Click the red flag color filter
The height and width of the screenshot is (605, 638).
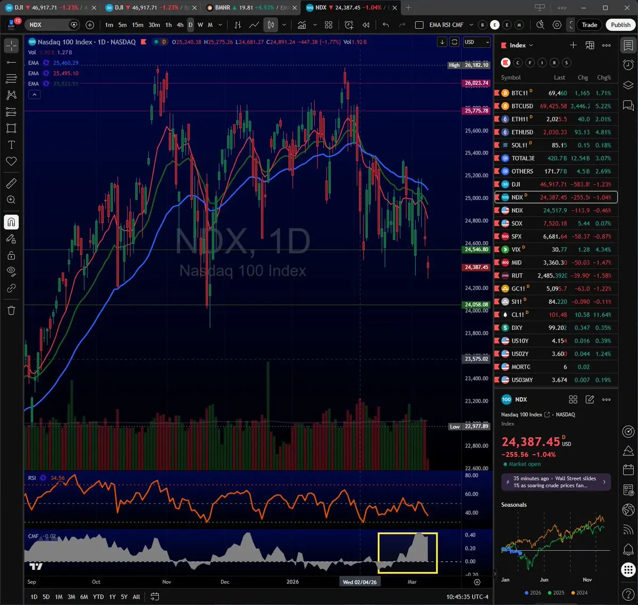[x=506, y=63]
